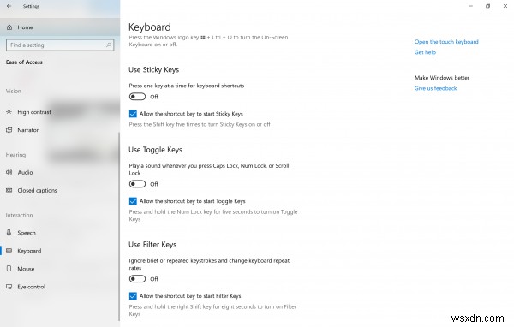Click the Audio speaker icon

point(9,172)
